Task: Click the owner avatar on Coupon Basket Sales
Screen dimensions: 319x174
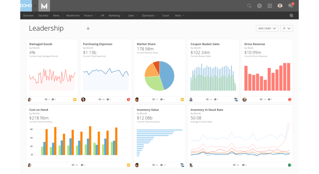Action: [x=191, y=100]
